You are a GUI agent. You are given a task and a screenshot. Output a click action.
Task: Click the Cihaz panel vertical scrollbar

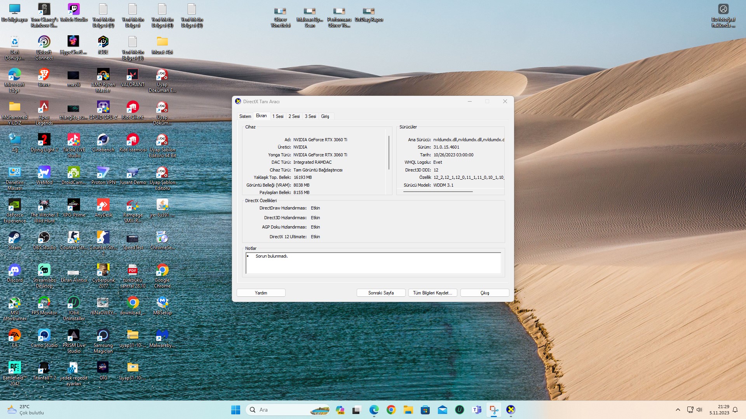(389, 152)
